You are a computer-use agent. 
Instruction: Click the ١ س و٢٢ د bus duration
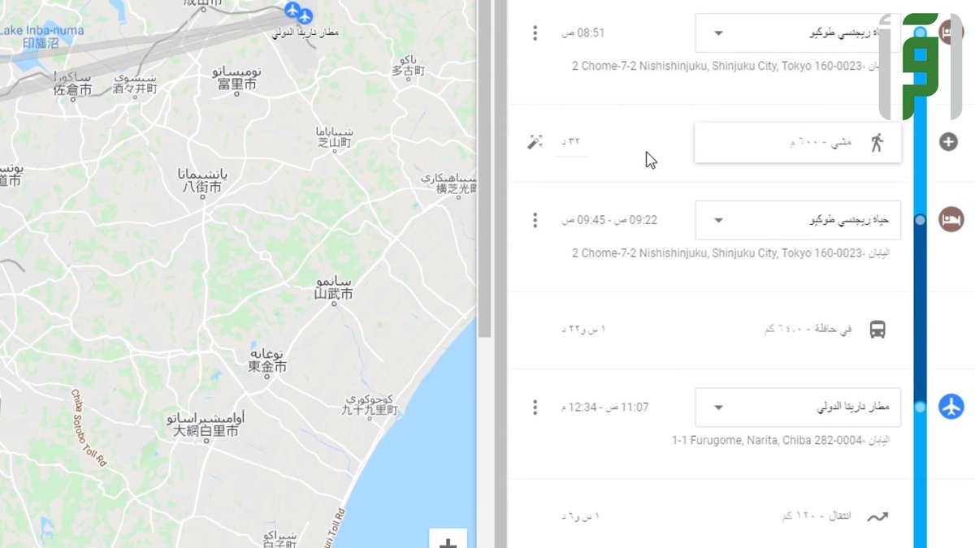pyautogui.click(x=583, y=329)
